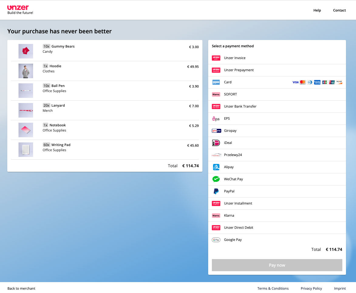Image resolution: width=356 pixels, height=293 pixels.
Task: Open Terms & Conditions link
Action: pos(273,288)
